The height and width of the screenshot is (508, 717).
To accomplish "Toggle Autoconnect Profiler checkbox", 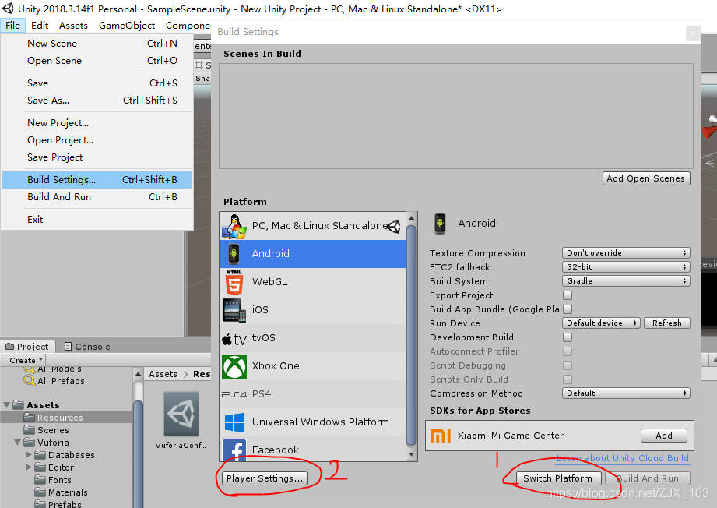I will [568, 351].
